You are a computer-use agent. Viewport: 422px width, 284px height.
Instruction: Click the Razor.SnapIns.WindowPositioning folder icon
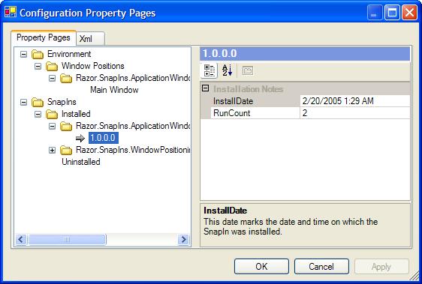point(66,150)
